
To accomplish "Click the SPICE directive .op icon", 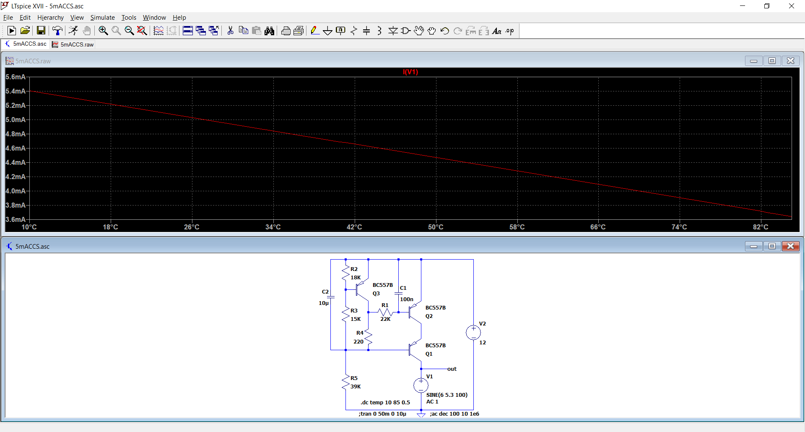I will coord(510,31).
